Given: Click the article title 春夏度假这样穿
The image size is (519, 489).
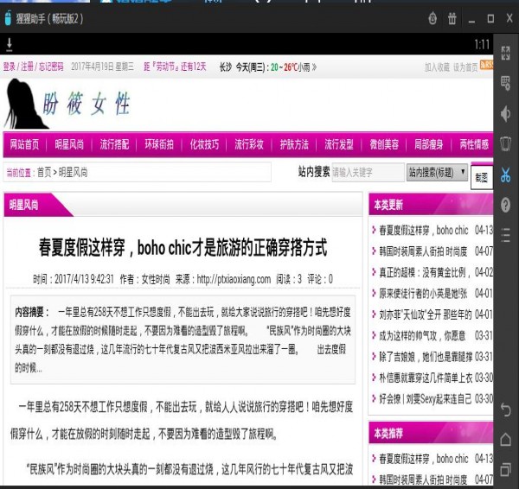Looking at the screenshot, I should pyautogui.click(x=183, y=247).
